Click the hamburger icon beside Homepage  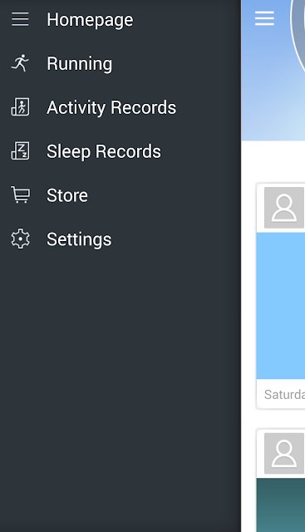point(20,19)
